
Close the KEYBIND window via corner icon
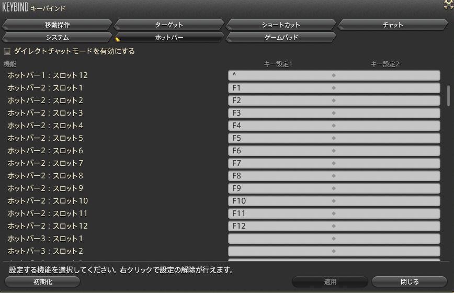[x=449, y=4]
